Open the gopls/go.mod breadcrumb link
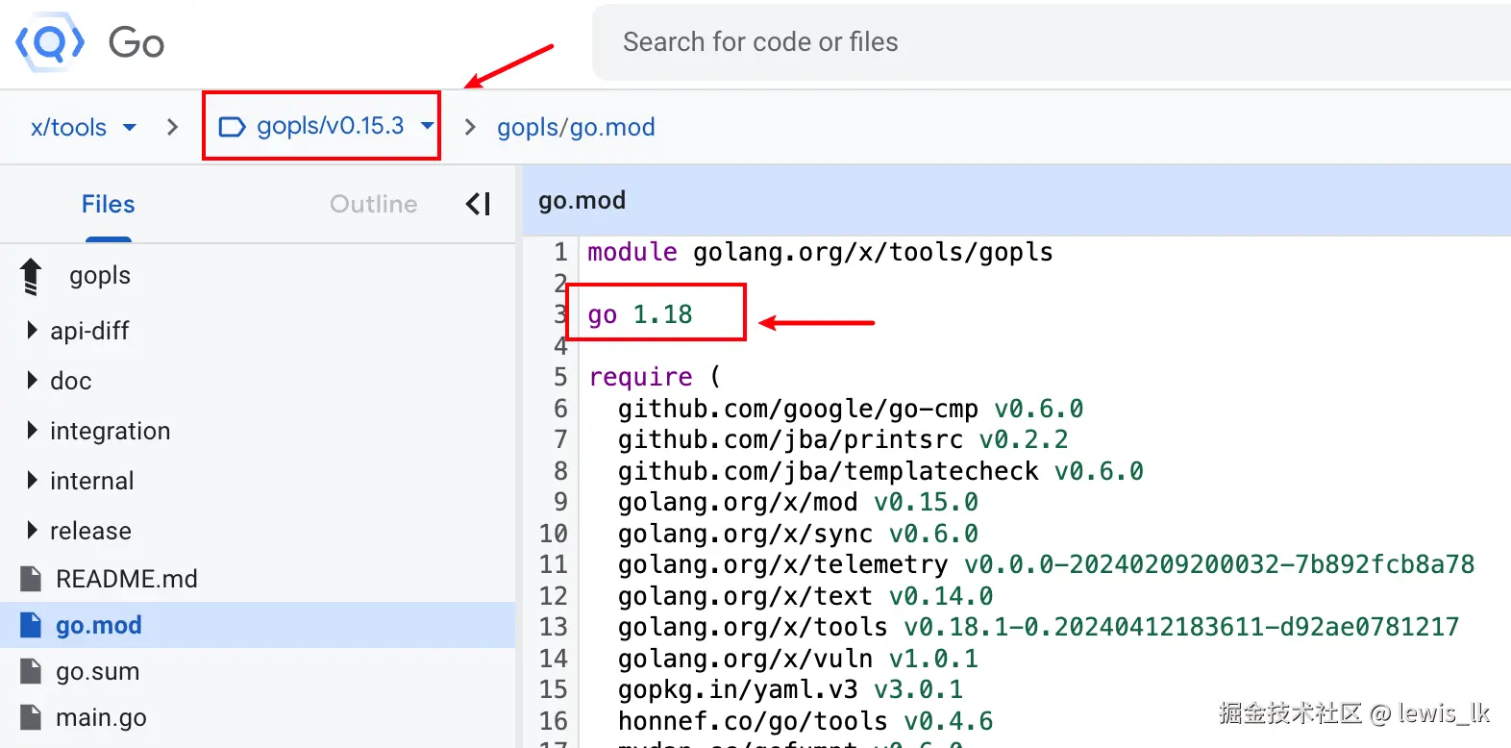 coord(576,127)
